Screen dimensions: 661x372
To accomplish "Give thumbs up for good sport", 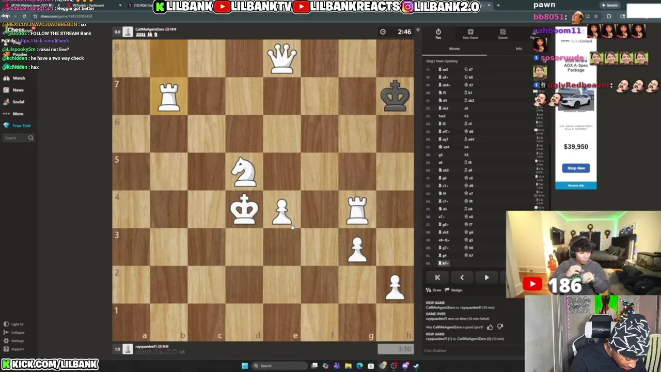I will pos(490,327).
